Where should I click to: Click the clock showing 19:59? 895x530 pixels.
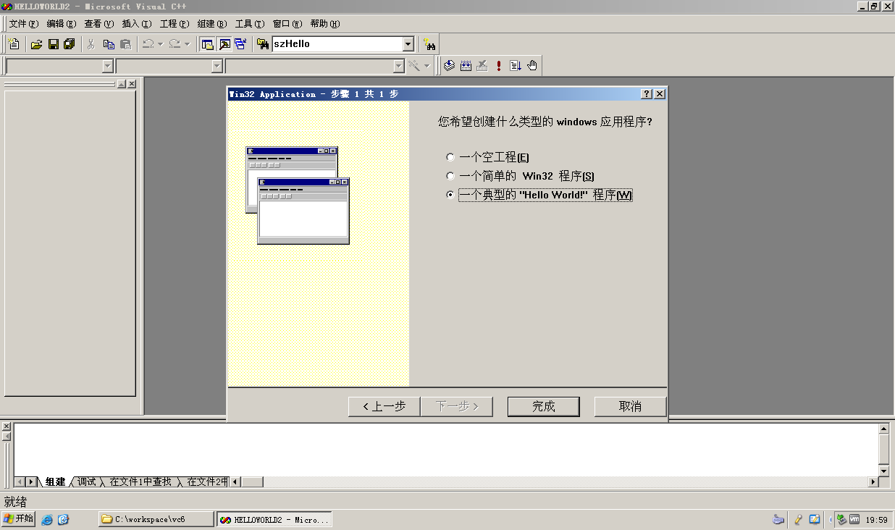[x=876, y=520]
